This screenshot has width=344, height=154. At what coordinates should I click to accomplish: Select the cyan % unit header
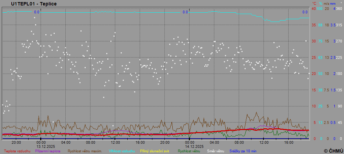click(320, 3)
